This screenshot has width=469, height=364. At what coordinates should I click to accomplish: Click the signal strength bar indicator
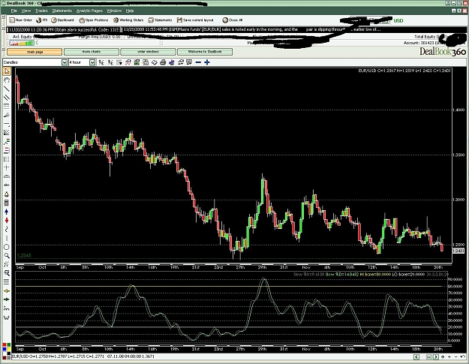22,43
